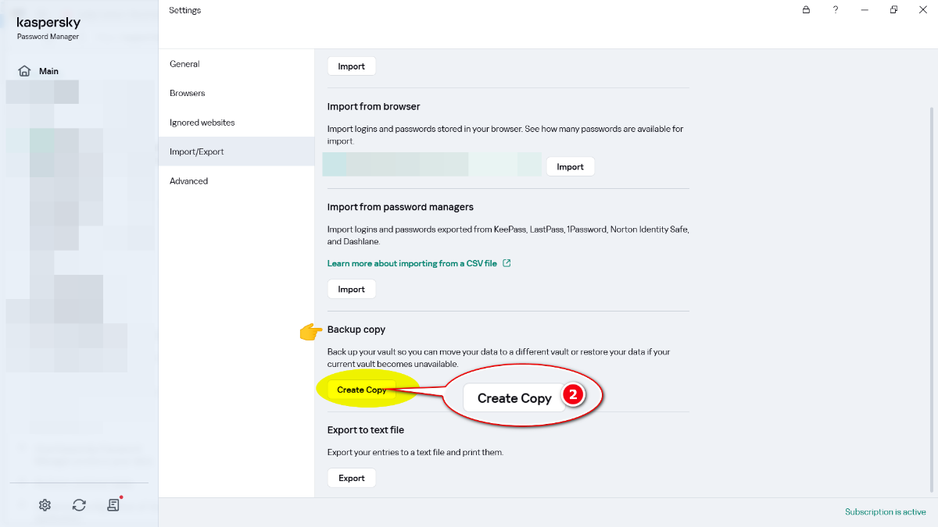Click Export to text file button
Screen dimensions: 938x527
coord(351,478)
